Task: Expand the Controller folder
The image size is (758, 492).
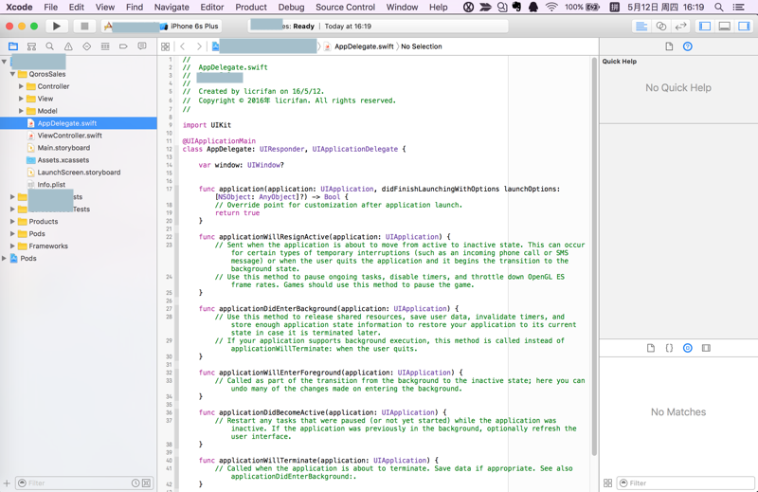Action: pos(21,86)
